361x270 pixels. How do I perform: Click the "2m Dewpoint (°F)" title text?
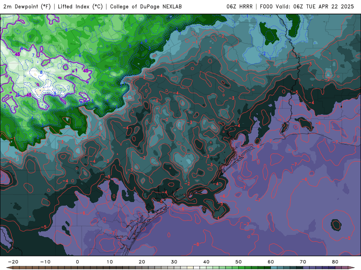(27, 7)
